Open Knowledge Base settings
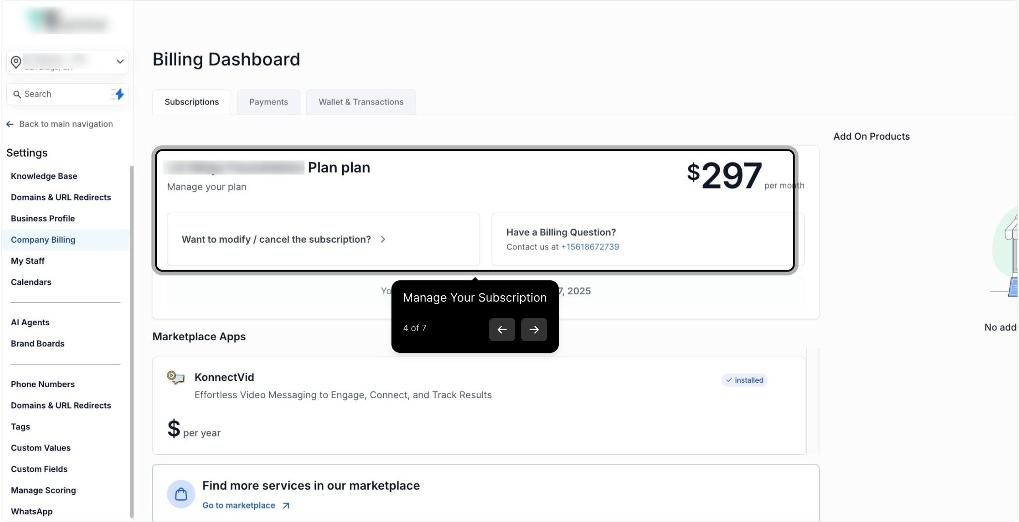The image size is (1019, 522). click(x=44, y=176)
